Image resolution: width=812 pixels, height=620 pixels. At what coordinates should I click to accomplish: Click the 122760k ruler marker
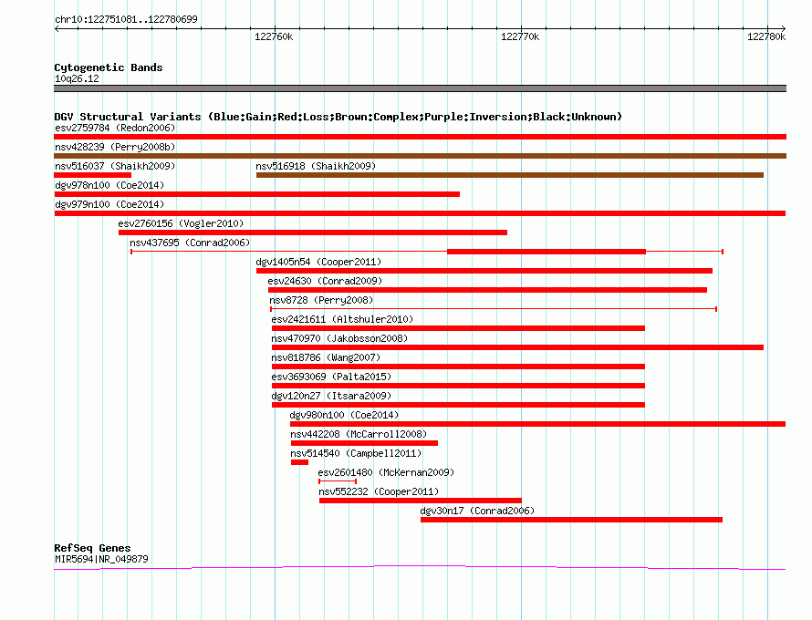[274, 36]
